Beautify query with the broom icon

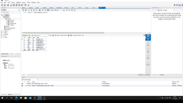pos(67,10)
